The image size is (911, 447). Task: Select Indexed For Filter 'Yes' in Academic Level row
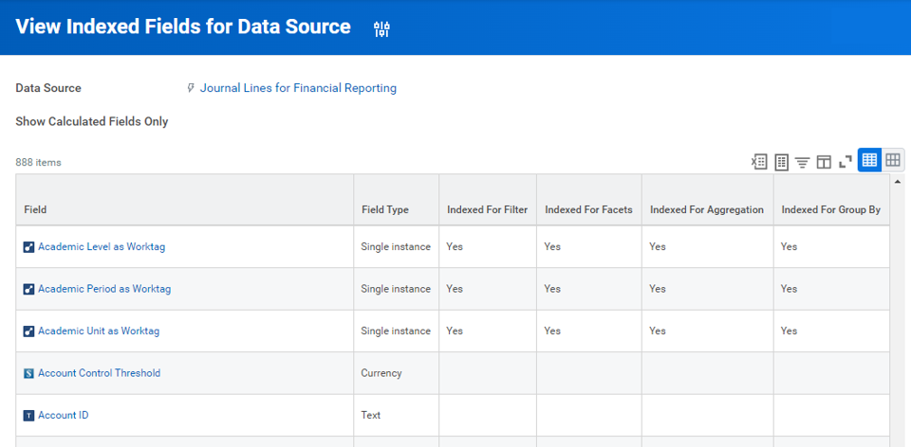coord(455,246)
